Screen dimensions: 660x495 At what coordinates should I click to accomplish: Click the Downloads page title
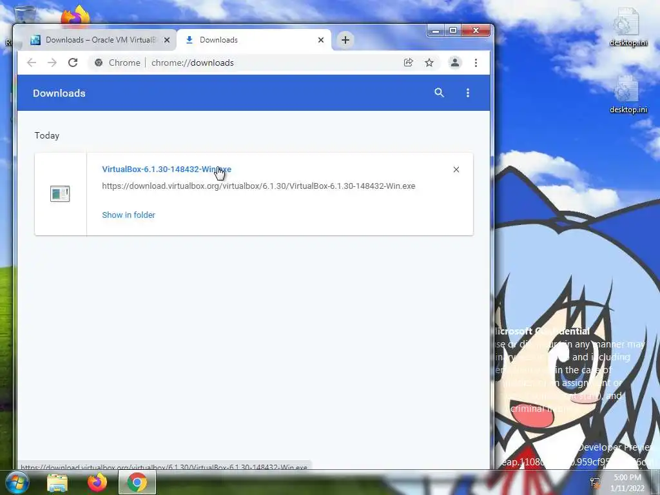click(x=59, y=93)
